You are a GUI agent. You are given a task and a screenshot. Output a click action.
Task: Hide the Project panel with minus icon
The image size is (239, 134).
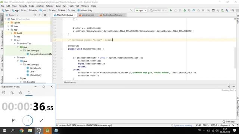pos(50,15)
